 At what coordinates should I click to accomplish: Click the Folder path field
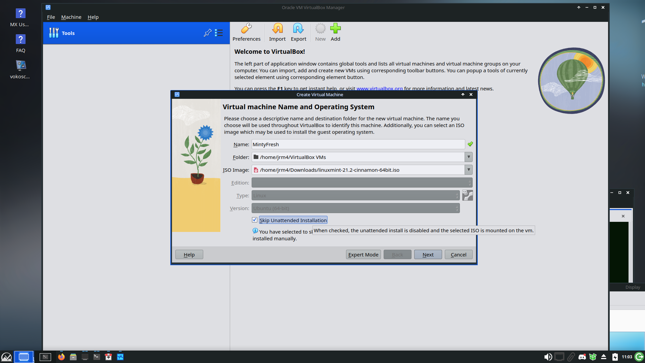tap(358, 157)
